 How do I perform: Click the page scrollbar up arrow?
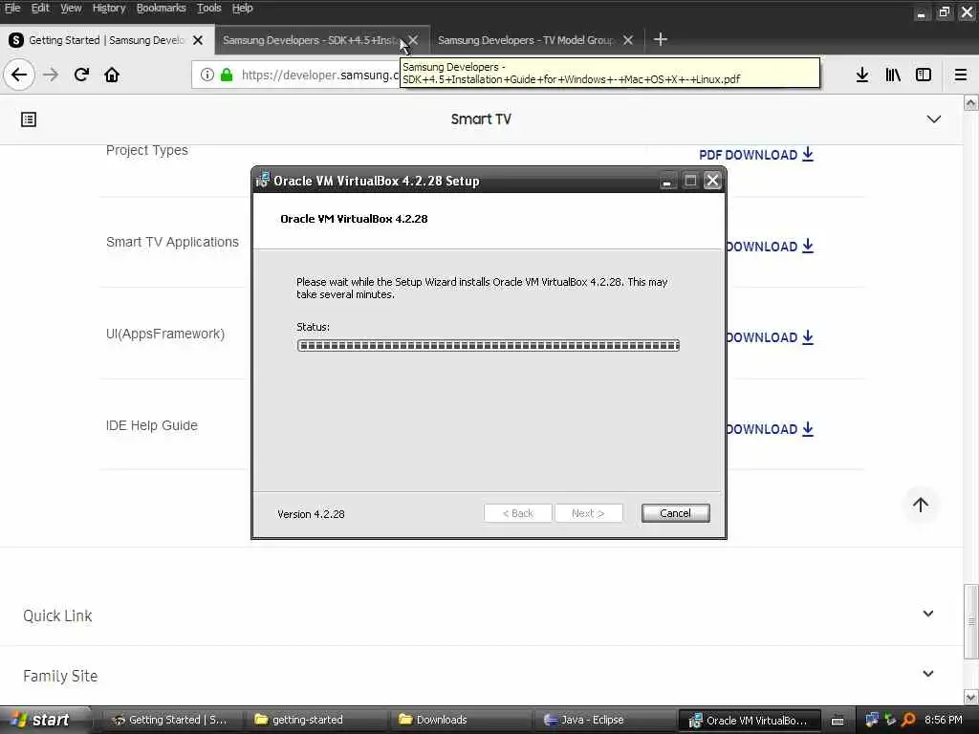click(971, 103)
